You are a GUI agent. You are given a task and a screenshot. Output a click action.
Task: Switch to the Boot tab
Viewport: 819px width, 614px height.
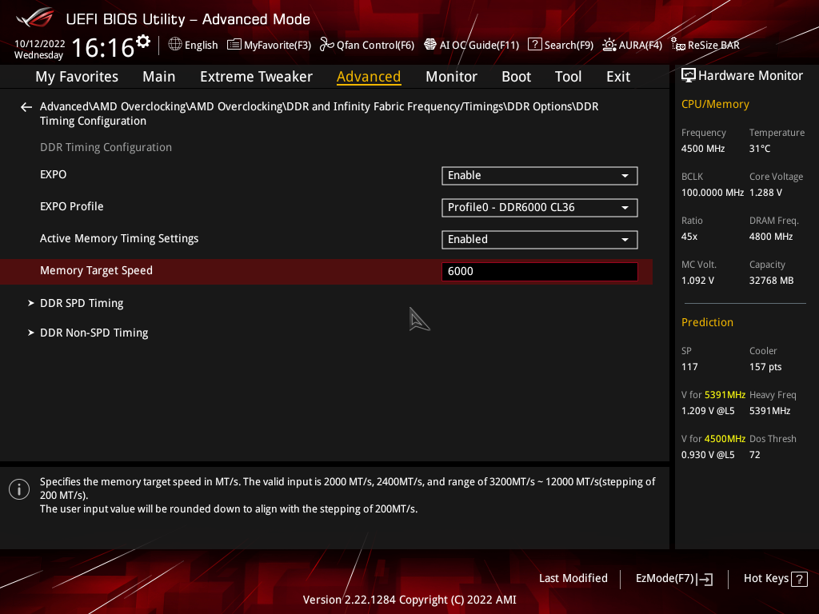516,77
